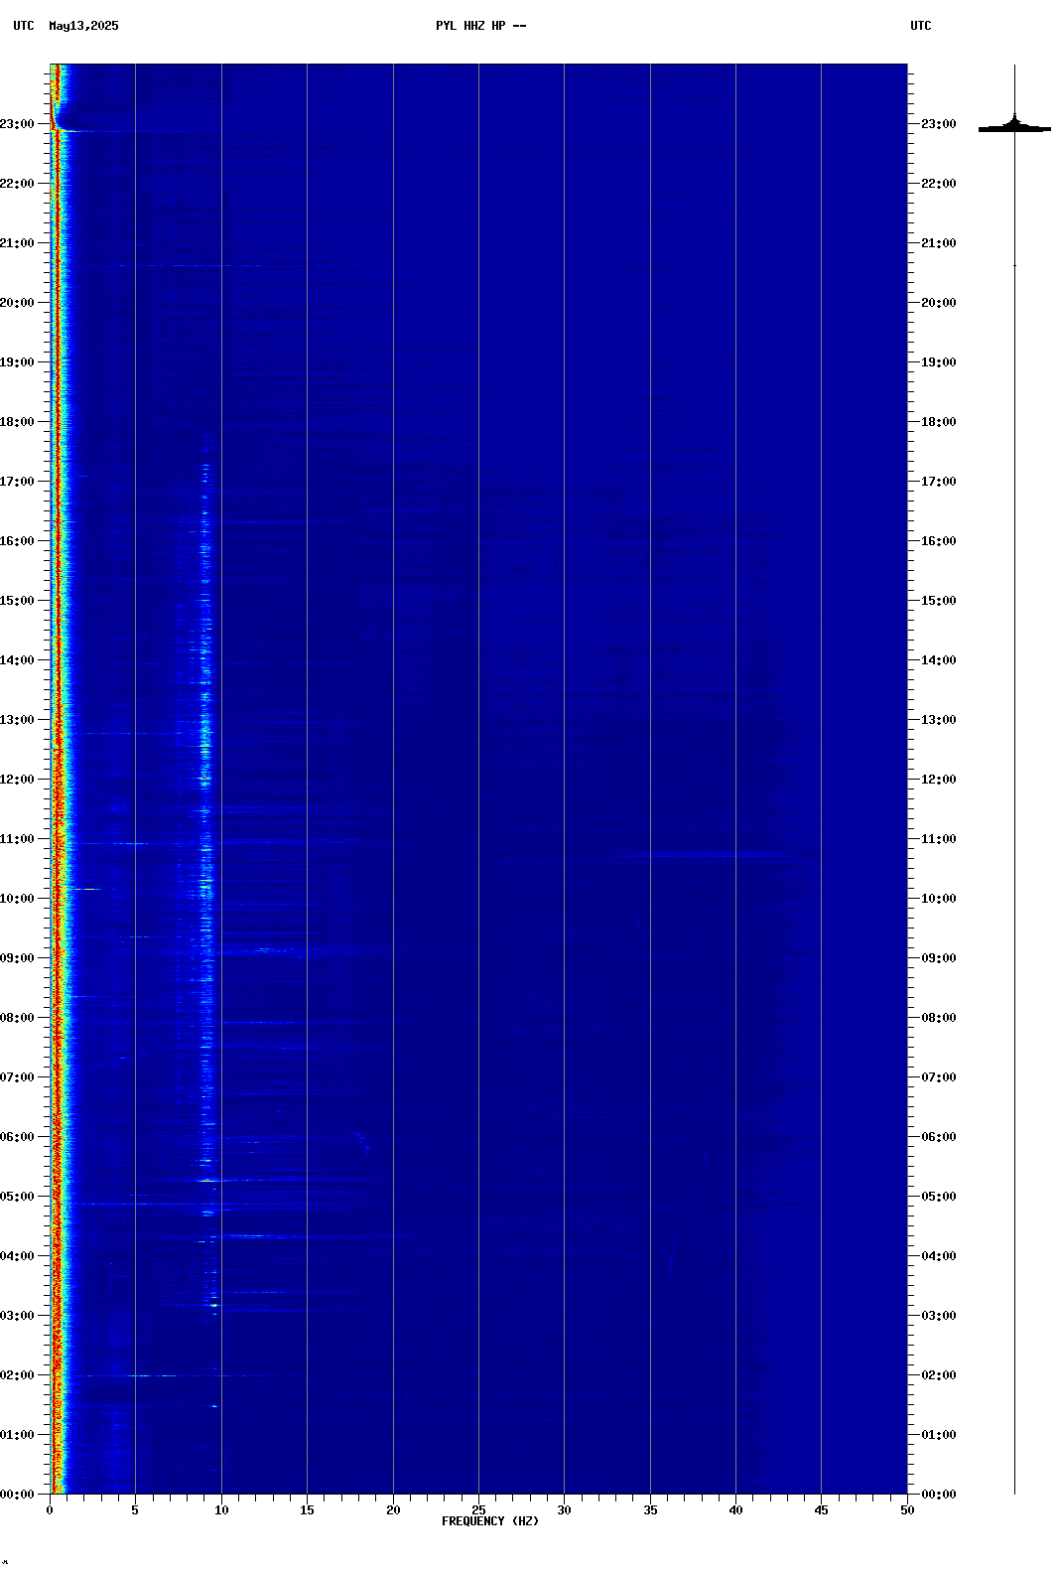
Task: Click 00:00 on the right time axis
Action: pos(938,1495)
